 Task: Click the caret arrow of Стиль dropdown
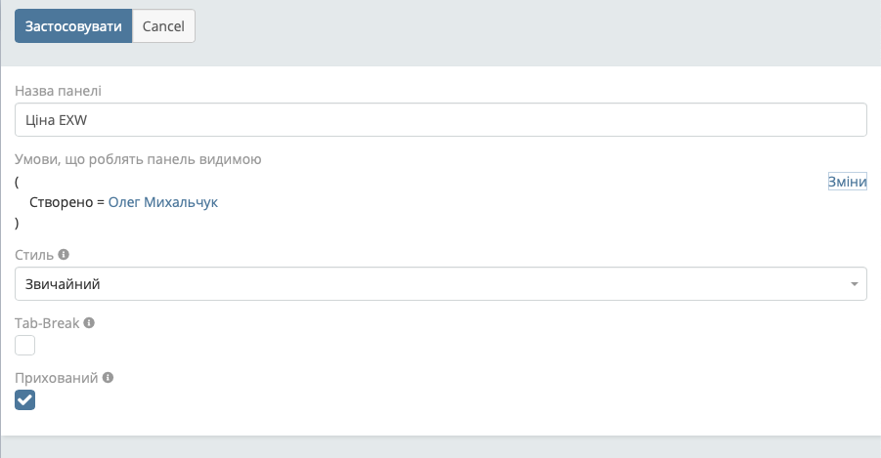click(x=855, y=284)
